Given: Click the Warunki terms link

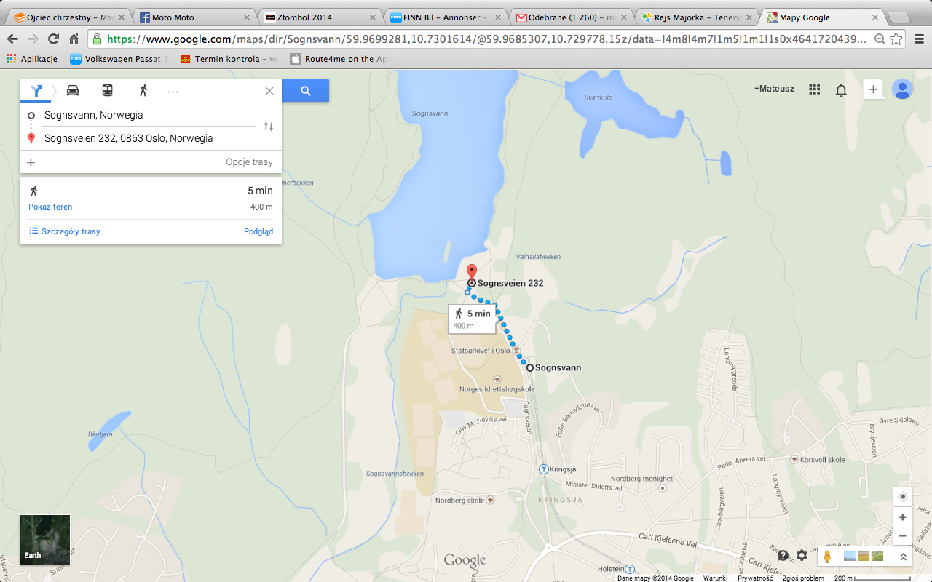Looking at the screenshot, I should point(715,578).
